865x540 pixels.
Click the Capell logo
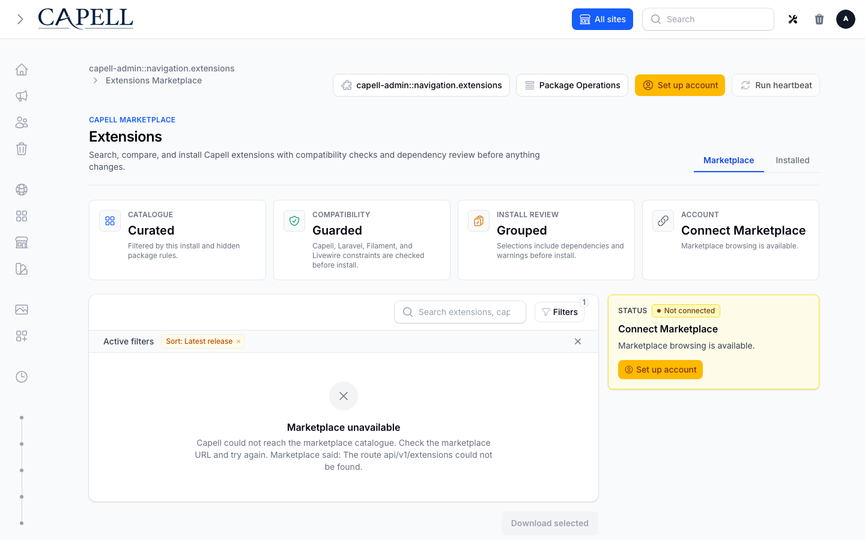(85, 19)
